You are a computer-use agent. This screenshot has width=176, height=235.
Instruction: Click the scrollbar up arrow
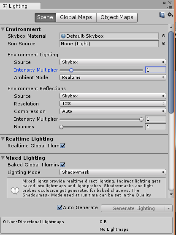tap(171, 28)
